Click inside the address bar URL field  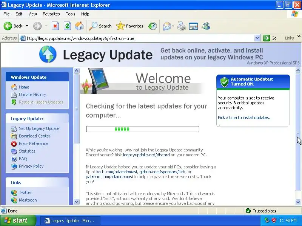point(140,38)
